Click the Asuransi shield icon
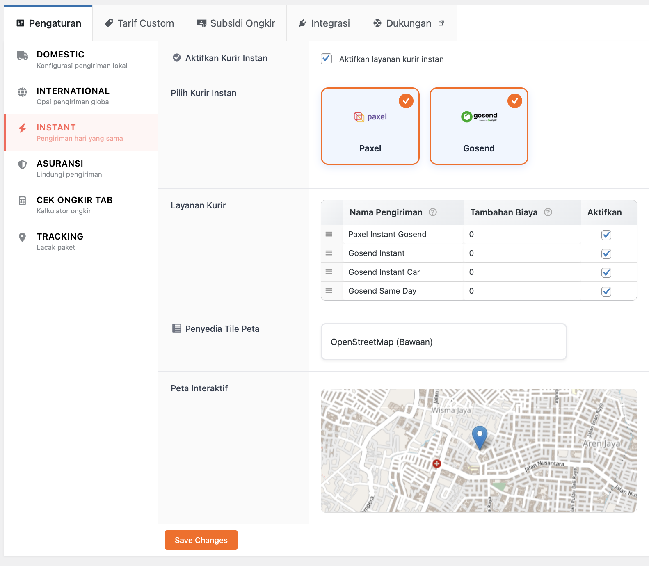The width and height of the screenshot is (649, 566). (x=23, y=164)
